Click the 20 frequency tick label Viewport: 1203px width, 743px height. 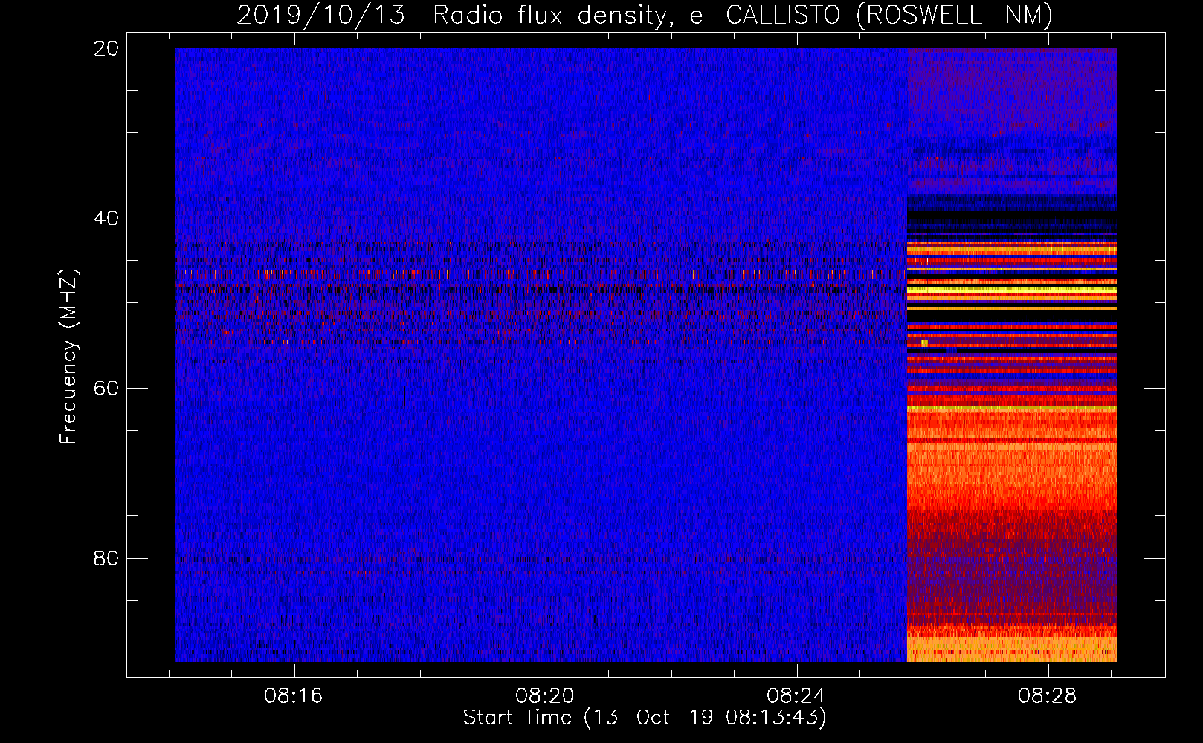tap(106, 48)
